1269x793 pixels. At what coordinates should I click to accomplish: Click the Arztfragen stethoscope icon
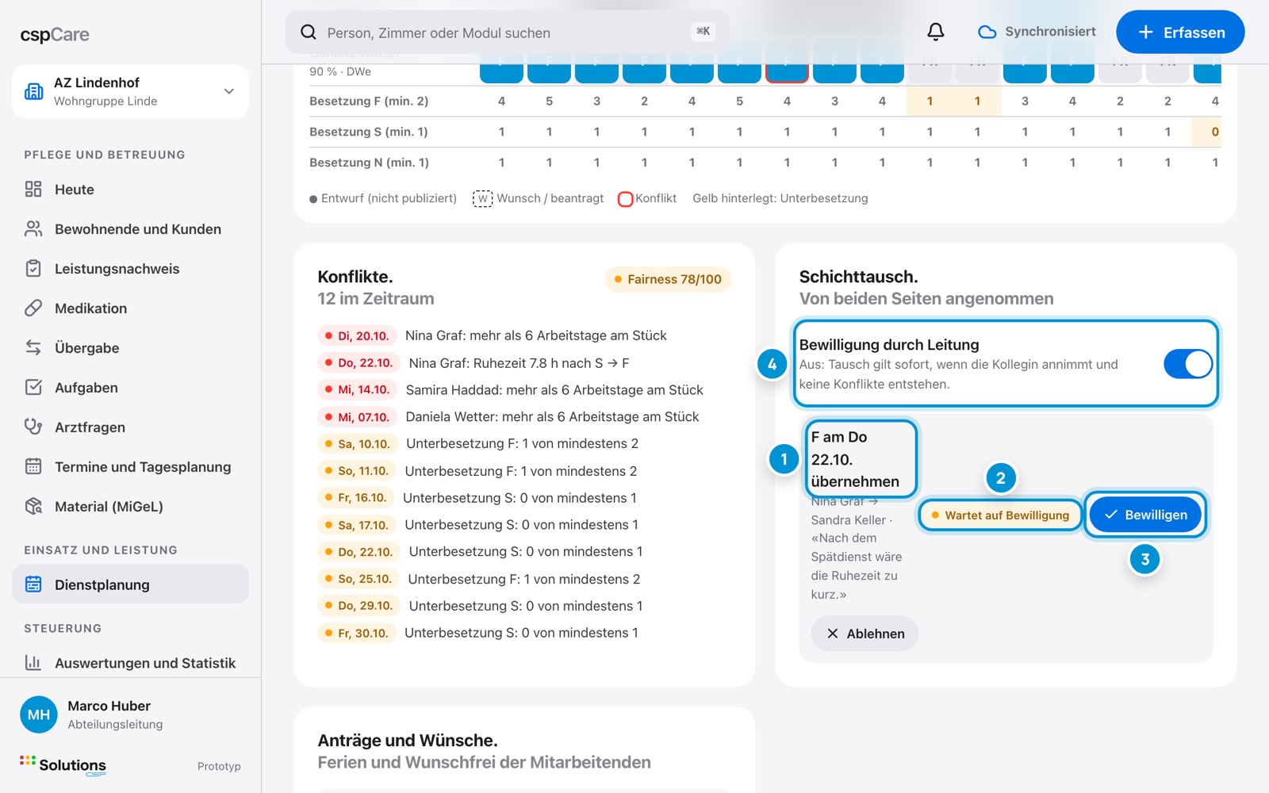(33, 427)
